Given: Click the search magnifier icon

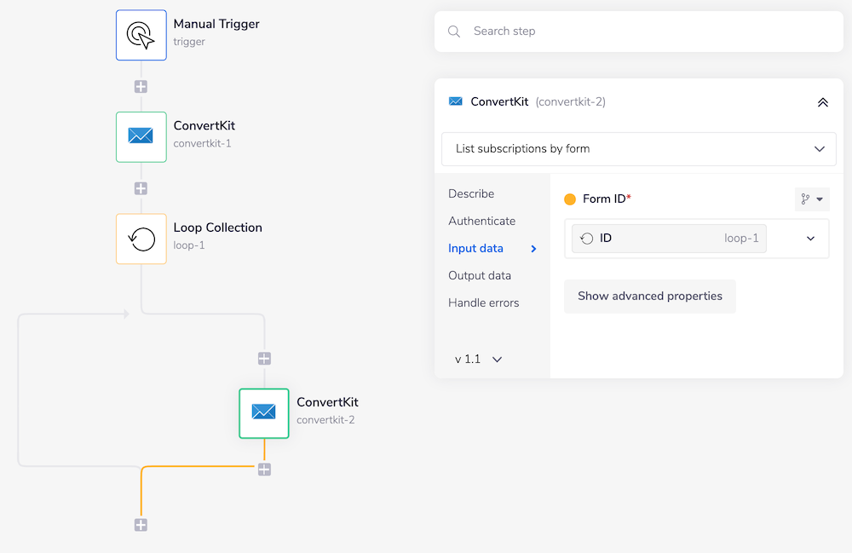Looking at the screenshot, I should pos(453,31).
